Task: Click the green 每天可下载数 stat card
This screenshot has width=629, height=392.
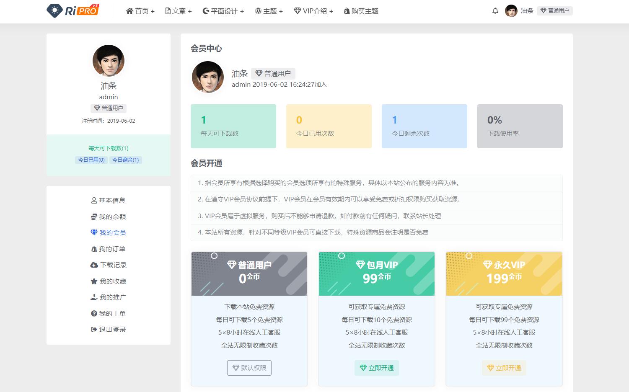Action: [233, 126]
